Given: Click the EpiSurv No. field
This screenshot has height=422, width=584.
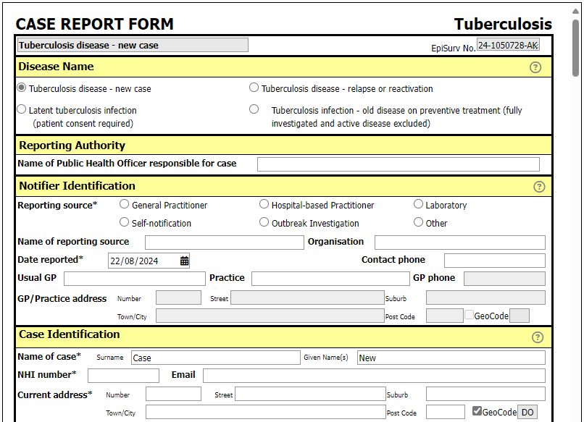Looking at the screenshot, I should [508, 46].
